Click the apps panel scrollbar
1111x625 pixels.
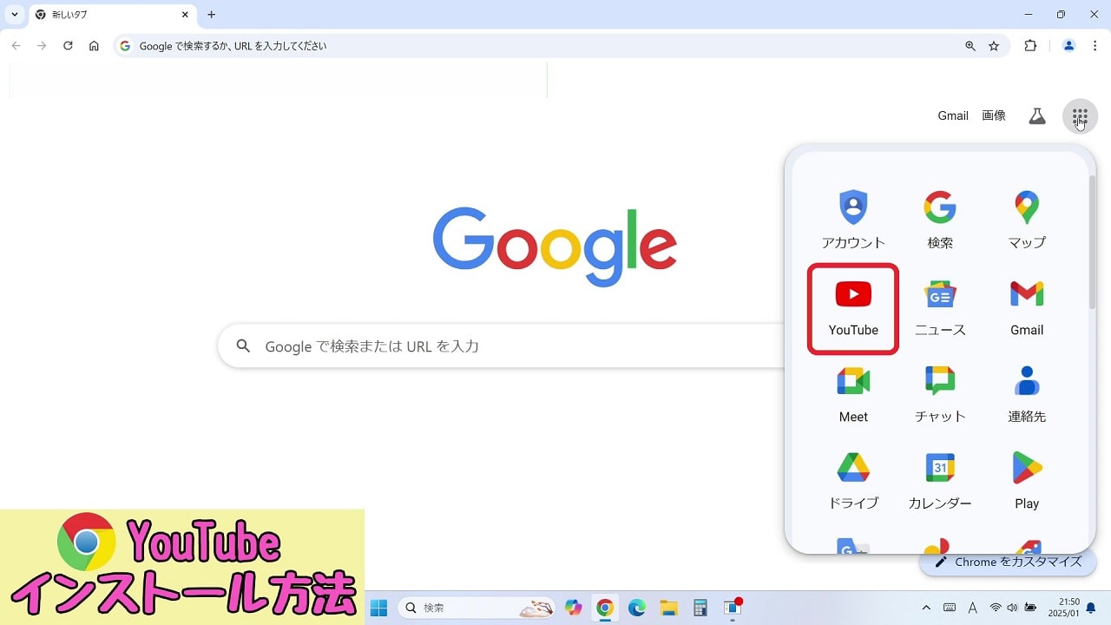click(1092, 243)
